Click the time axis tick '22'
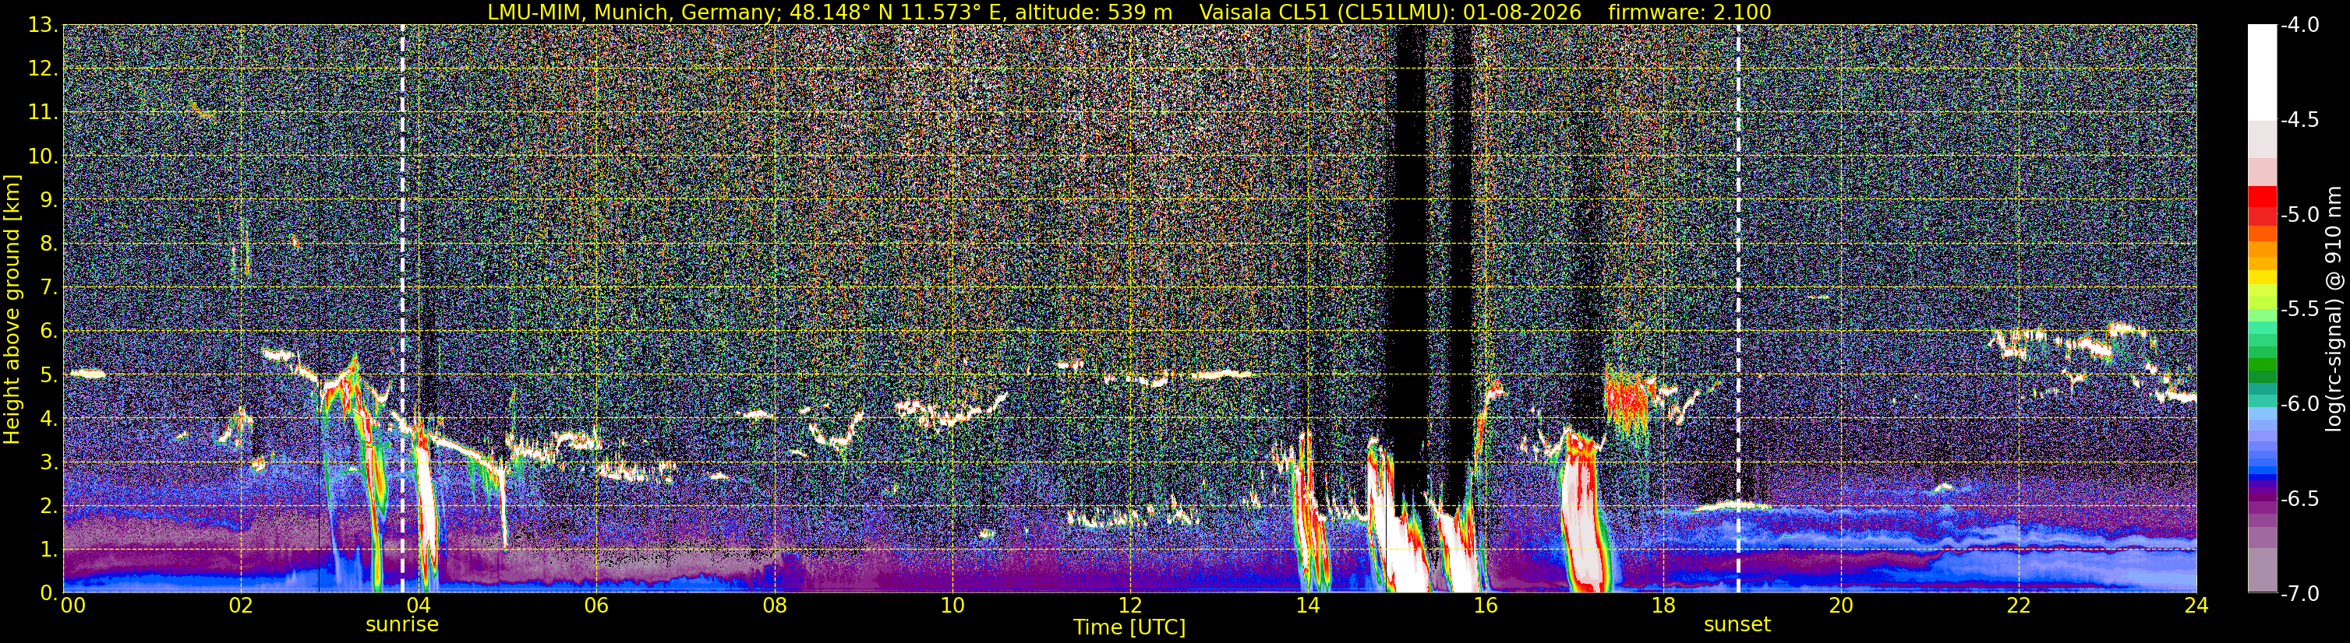This screenshot has width=2350, height=643. (2019, 606)
